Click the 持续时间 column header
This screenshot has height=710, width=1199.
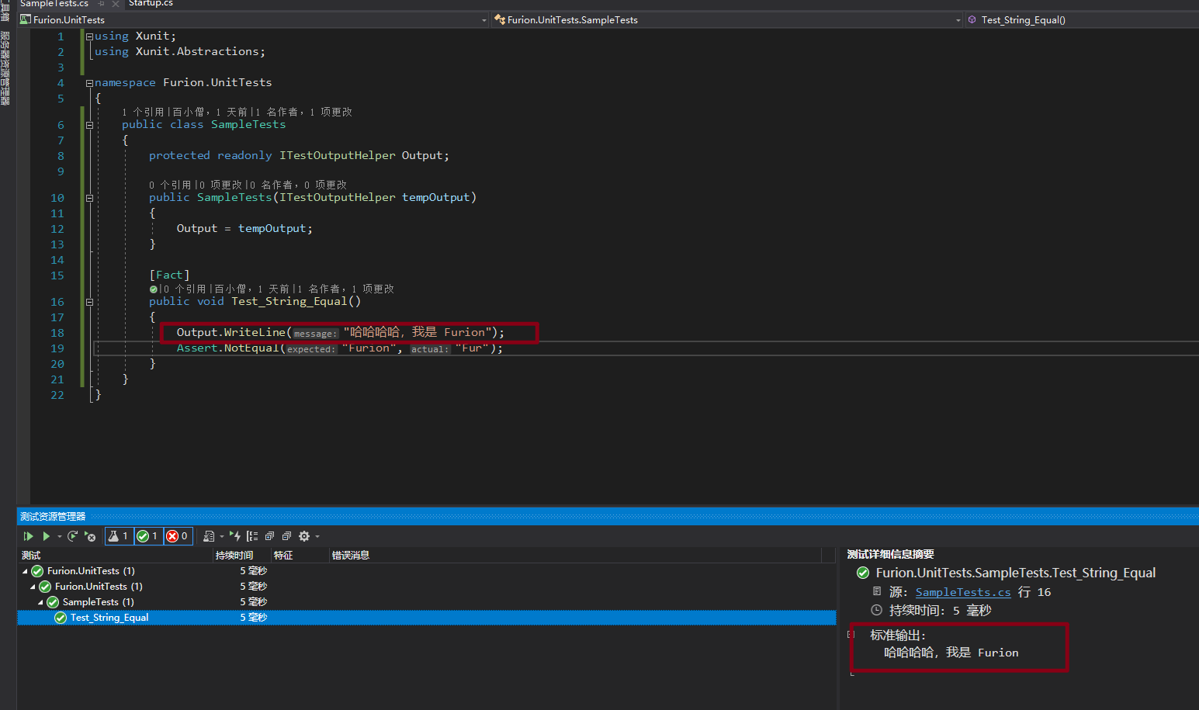pos(234,556)
